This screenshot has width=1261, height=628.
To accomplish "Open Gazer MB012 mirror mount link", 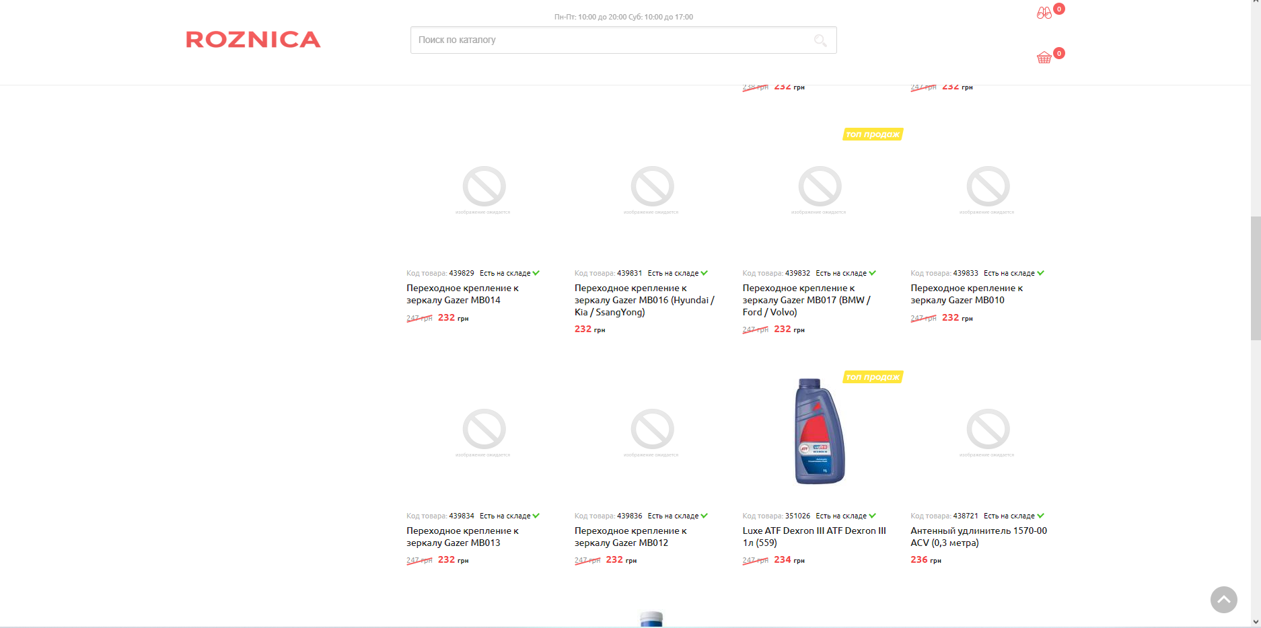I will (630, 537).
